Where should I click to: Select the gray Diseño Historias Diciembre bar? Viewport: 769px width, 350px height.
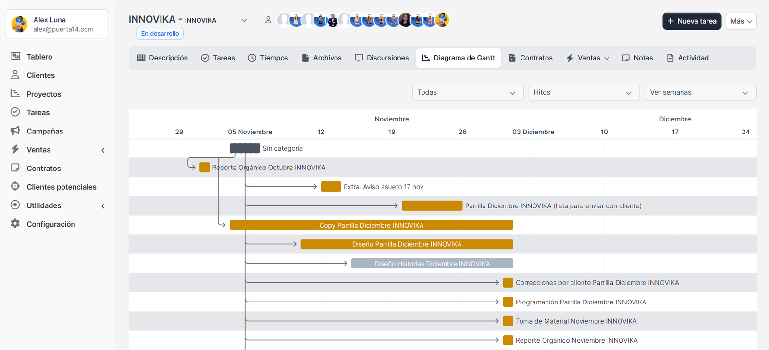432,264
